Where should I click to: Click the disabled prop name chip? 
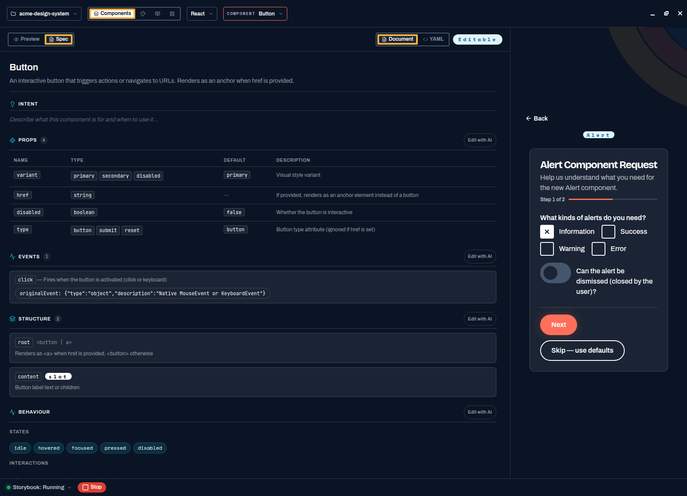(x=29, y=212)
